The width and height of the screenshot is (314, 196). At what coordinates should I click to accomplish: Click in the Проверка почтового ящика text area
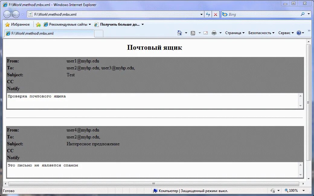[x=152, y=101]
